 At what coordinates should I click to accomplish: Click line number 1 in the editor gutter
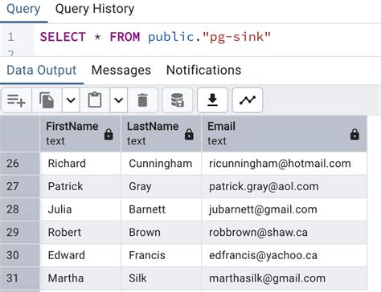point(10,37)
